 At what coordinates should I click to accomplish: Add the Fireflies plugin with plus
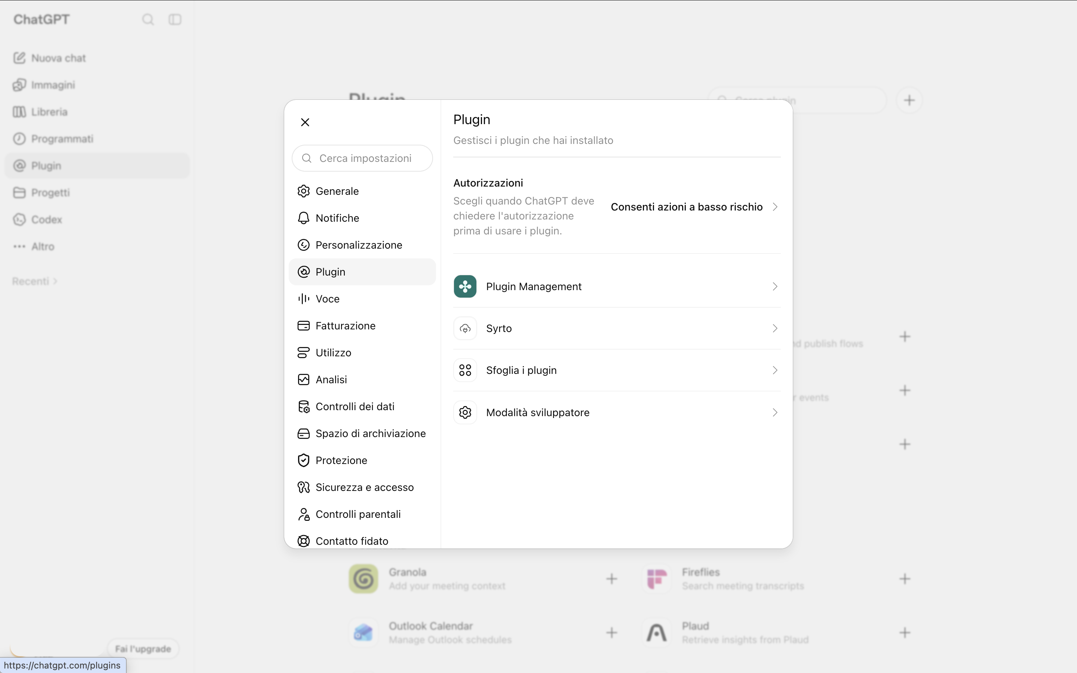pyautogui.click(x=905, y=579)
